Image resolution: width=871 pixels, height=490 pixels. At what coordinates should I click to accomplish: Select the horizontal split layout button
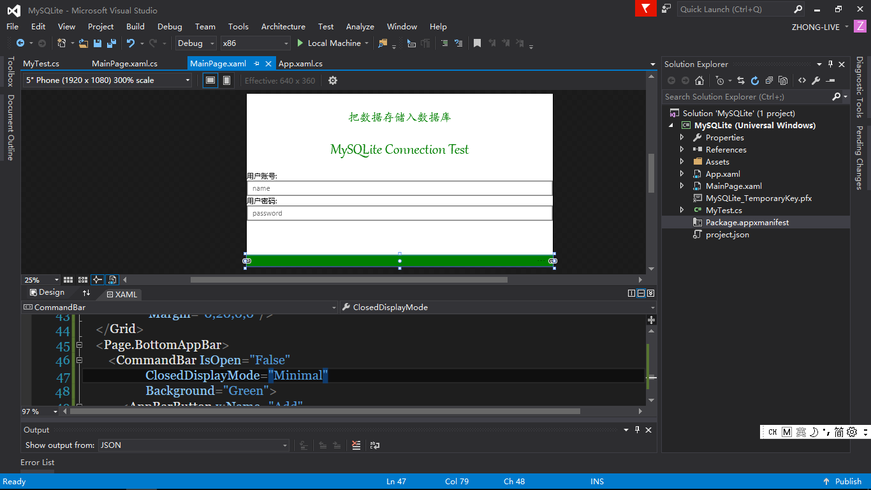[x=641, y=293]
